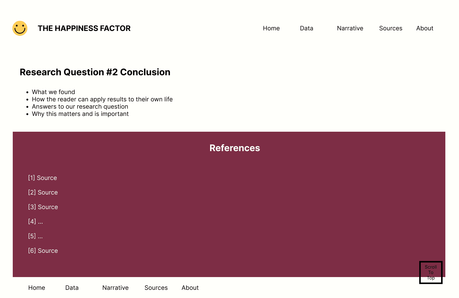Click the yellow smiley face logo
Viewport: 459px width, 298px height.
click(x=20, y=28)
